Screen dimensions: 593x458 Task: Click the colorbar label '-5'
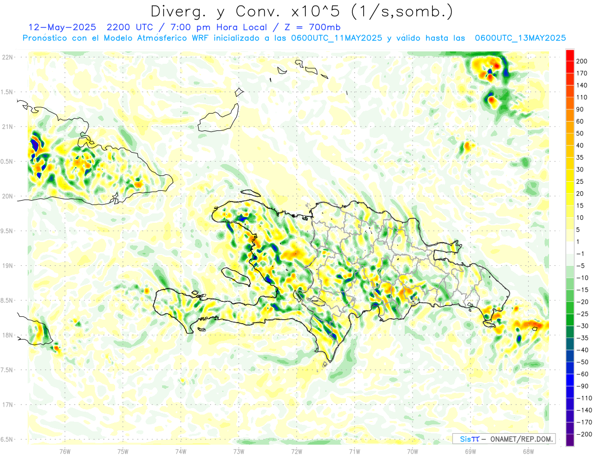580,266
